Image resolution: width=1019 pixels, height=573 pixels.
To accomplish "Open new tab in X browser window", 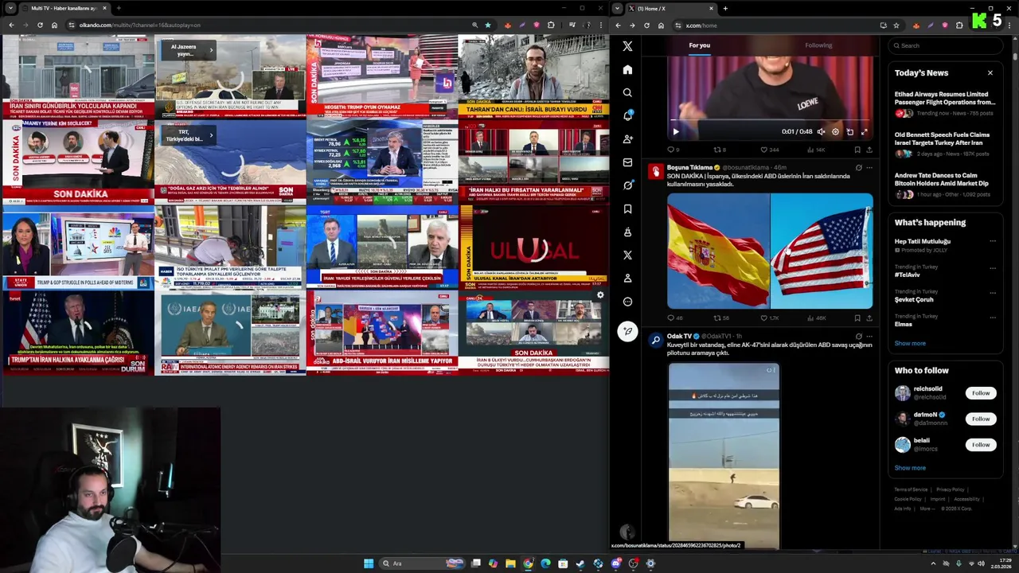I will [x=725, y=8].
